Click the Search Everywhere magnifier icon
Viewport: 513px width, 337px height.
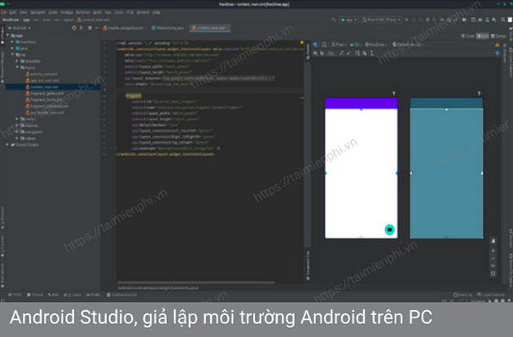[502, 20]
